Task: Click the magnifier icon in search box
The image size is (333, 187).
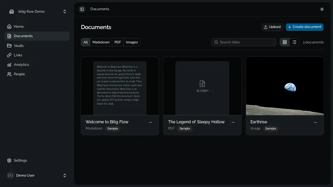Action: [x=216, y=42]
